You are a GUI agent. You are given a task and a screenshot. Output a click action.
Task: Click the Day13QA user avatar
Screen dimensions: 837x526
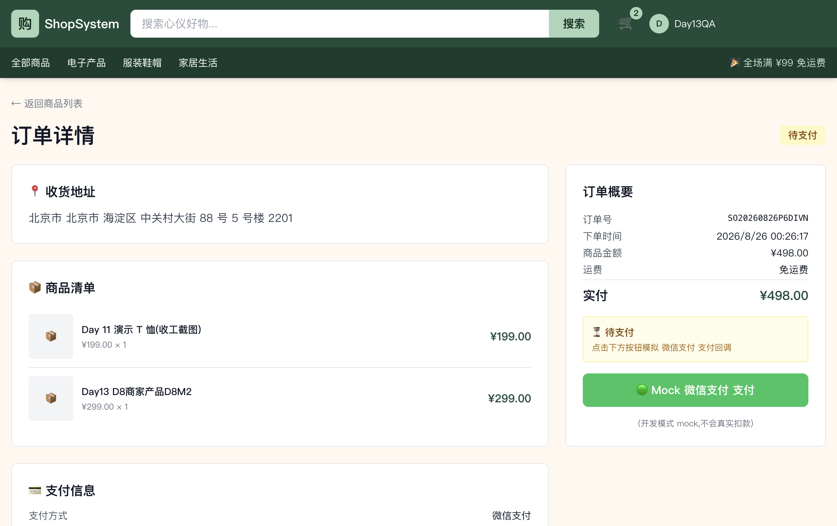tap(659, 24)
